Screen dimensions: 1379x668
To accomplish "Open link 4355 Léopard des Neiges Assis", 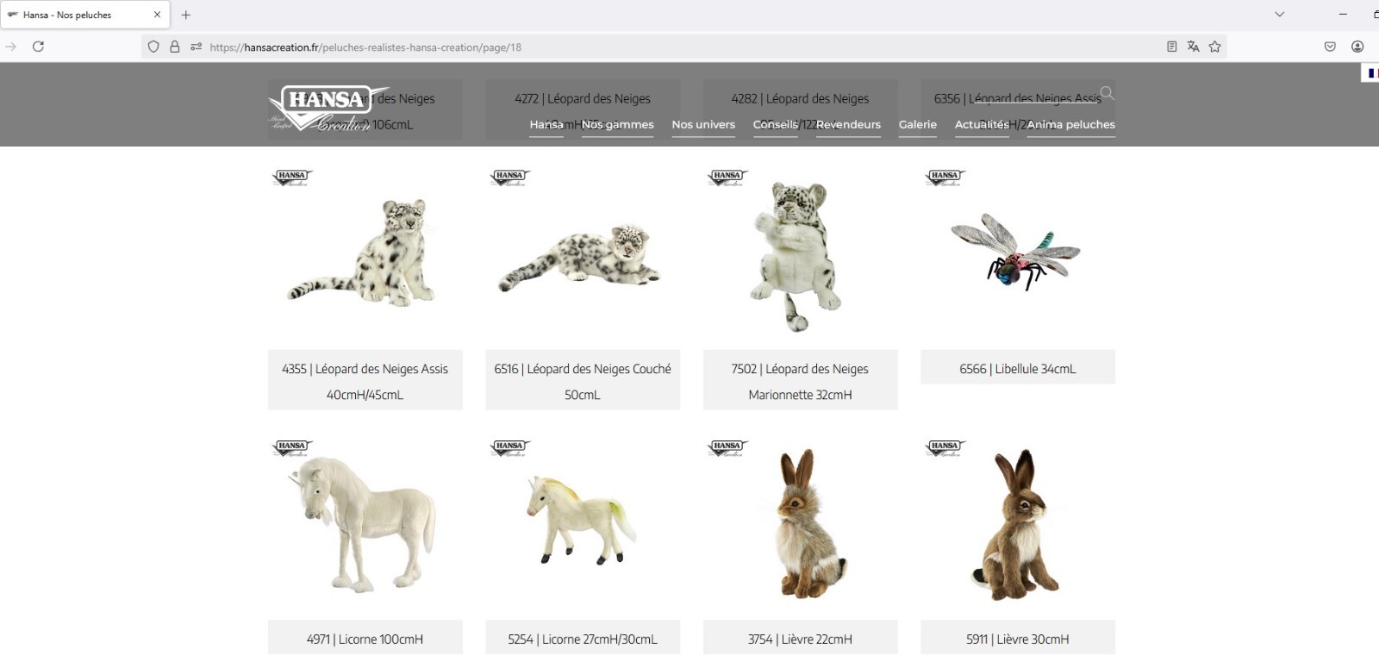I will tap(365, 381).
